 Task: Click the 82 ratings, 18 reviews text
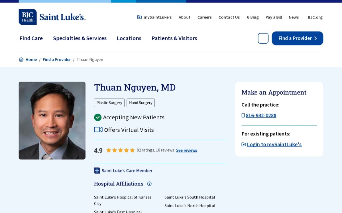(x=155, y=150)
